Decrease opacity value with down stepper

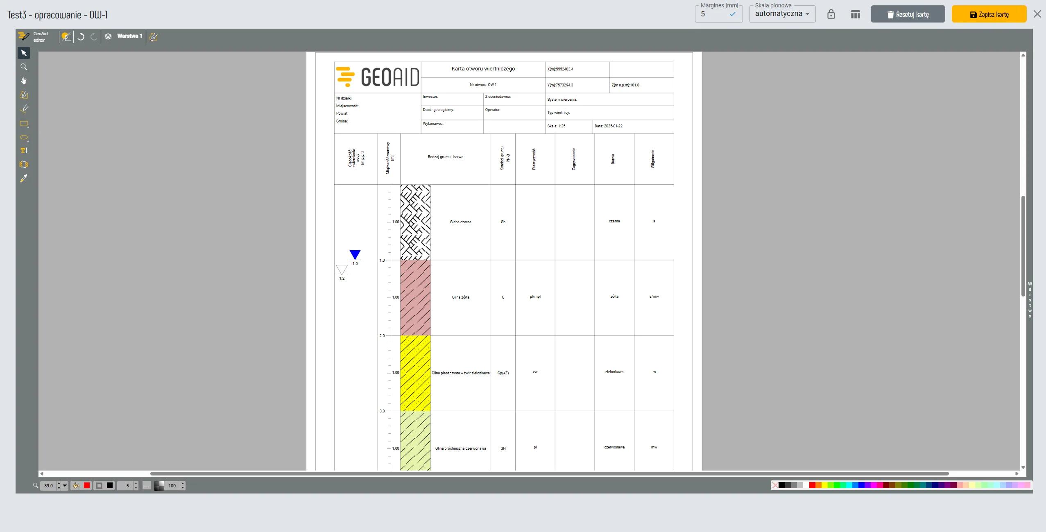click(x=183, y=488)
